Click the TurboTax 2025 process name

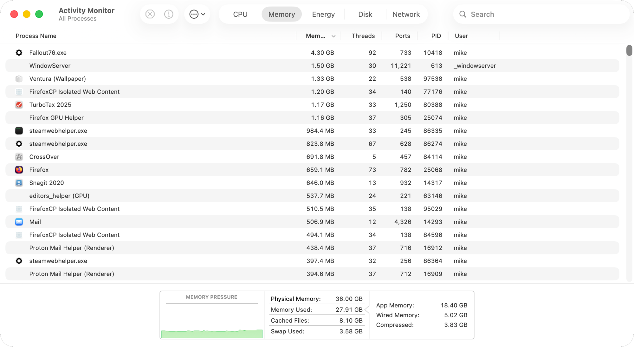click(50, 104)
